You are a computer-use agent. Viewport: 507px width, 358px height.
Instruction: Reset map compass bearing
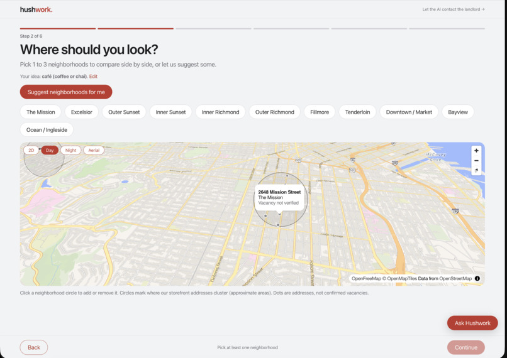[476, 170]
